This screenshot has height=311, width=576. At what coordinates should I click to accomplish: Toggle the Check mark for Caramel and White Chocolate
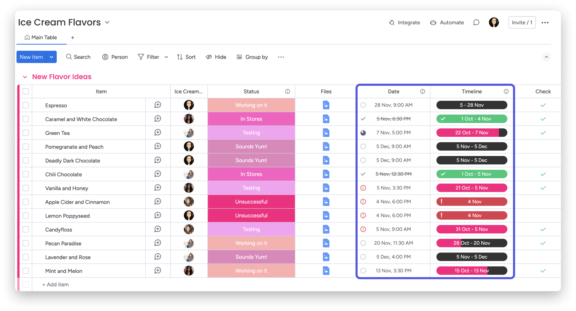pyautogui.click(x=543, y=119)
